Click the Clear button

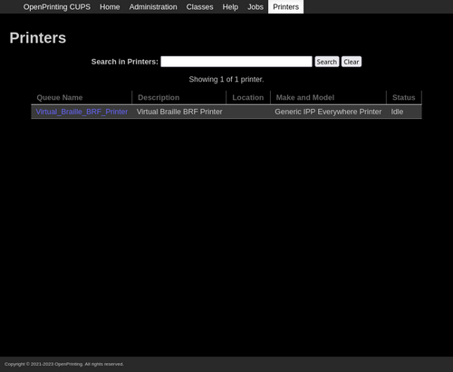click(352, 62)
